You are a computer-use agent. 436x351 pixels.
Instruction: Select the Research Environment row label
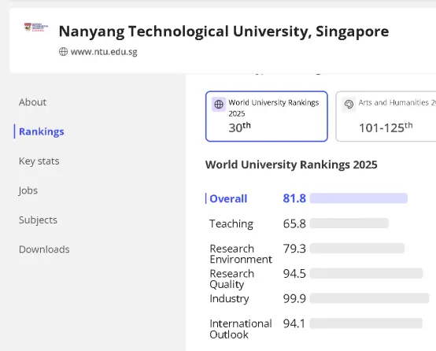(241, 254)
